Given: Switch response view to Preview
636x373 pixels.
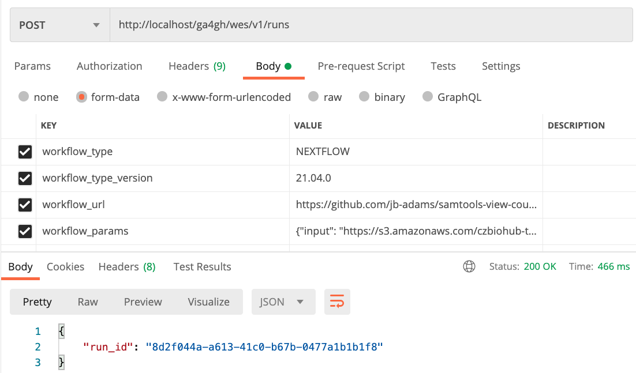Looking at the screenshot, I should (x=143, y=302).
